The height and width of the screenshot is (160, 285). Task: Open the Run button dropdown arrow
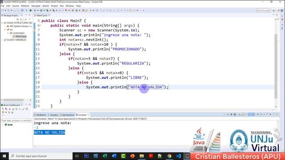[44, 10]
